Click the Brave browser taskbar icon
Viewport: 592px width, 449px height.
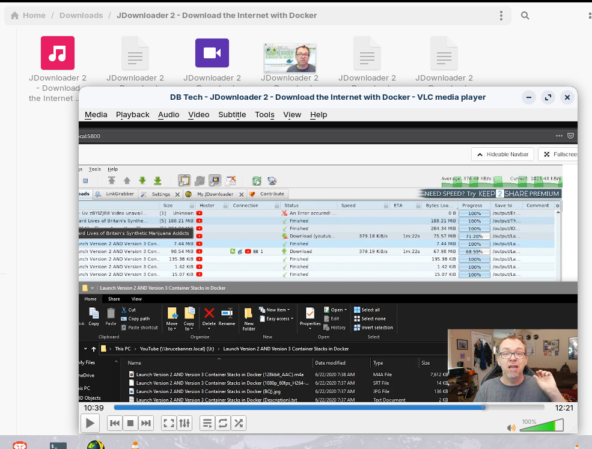(20, 445)
